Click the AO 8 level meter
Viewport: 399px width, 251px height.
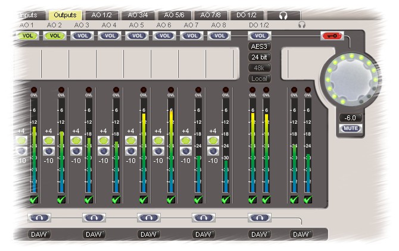coord(226,145)
